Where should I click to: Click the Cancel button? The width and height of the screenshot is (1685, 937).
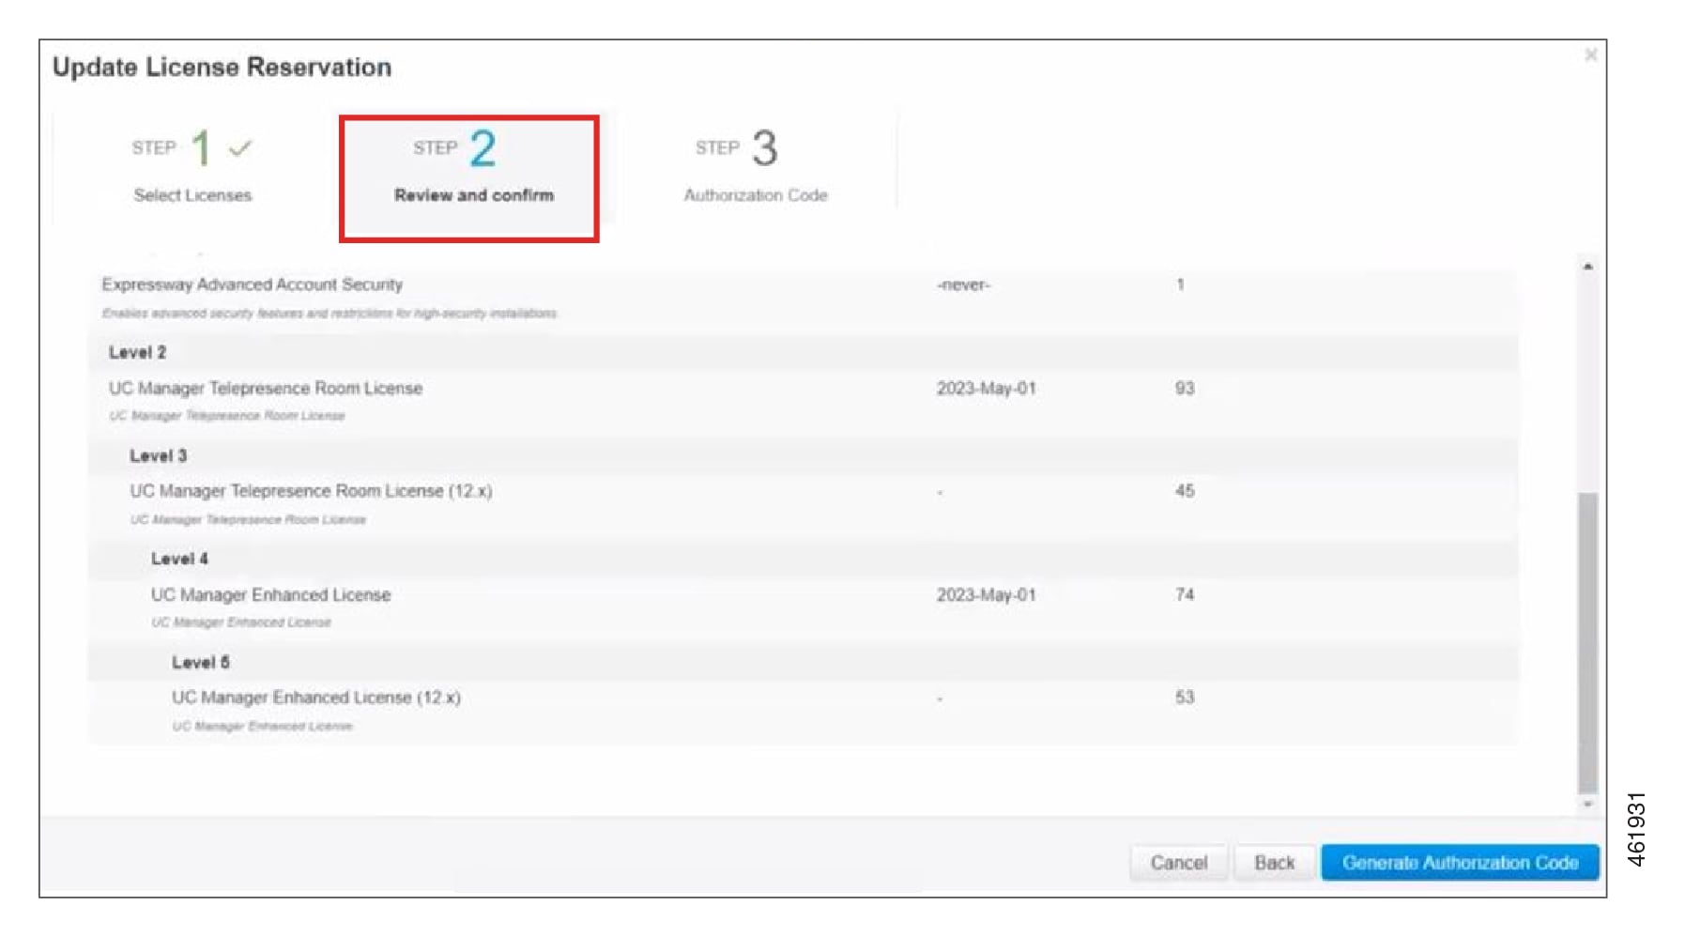pos(1178,863)
